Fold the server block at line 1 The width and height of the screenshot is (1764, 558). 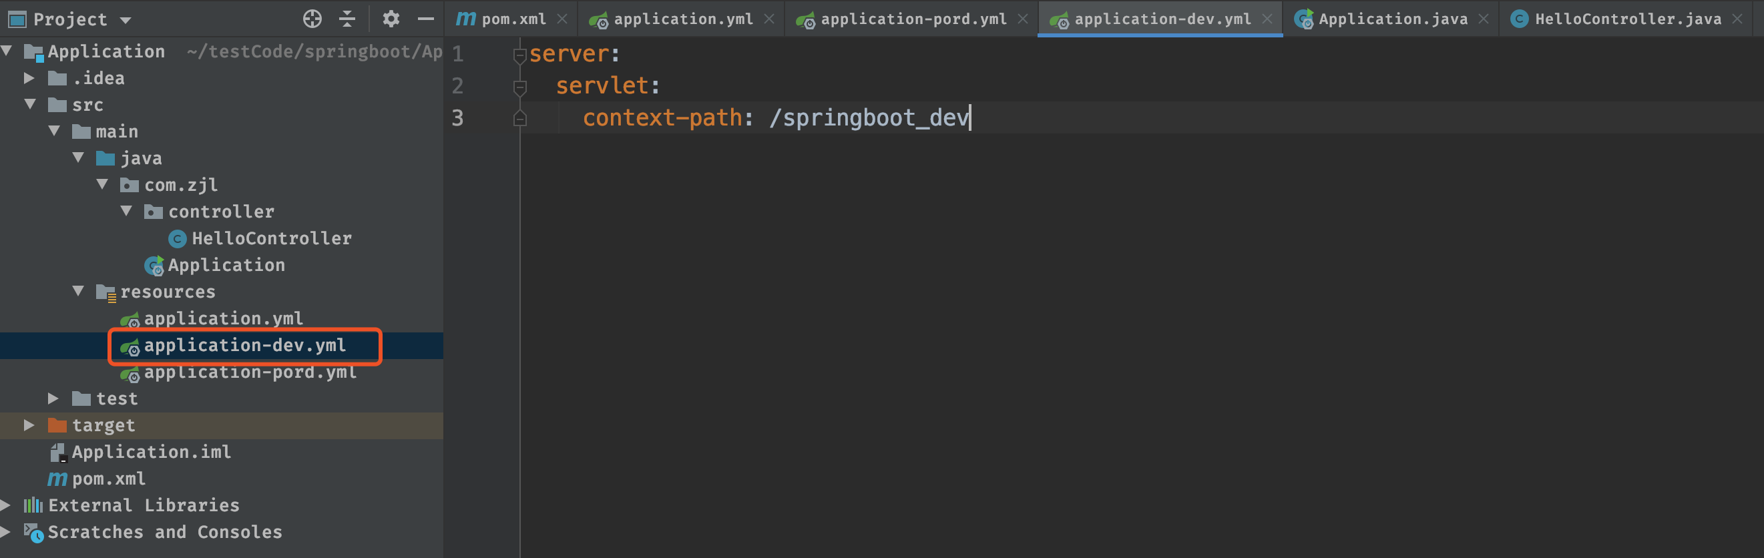[519, 55]
